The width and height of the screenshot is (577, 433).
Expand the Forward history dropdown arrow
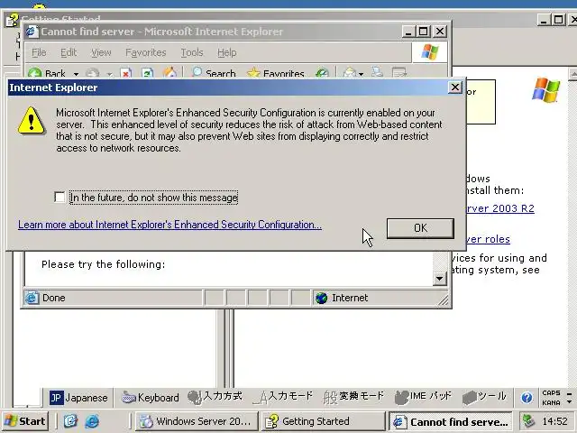109,74
